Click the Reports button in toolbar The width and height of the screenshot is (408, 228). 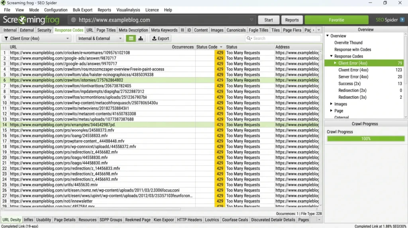(292, 20)
